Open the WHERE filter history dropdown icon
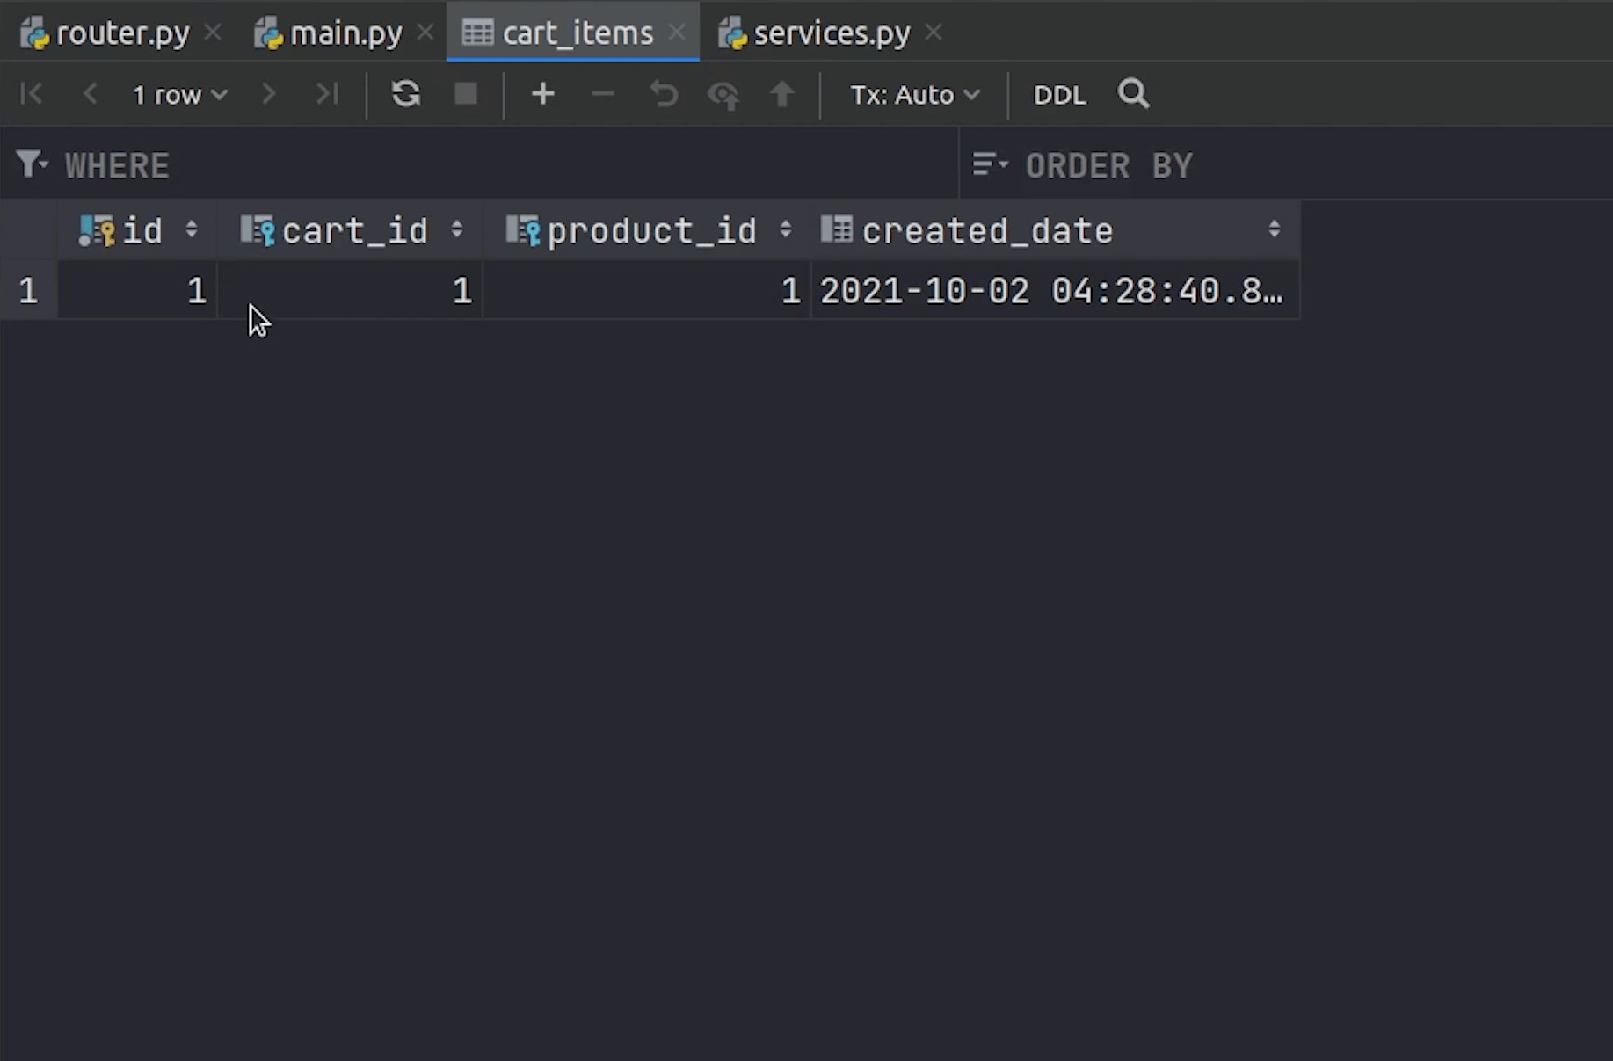Viewport: 1613px width, 1061px height. click(32, 164)
